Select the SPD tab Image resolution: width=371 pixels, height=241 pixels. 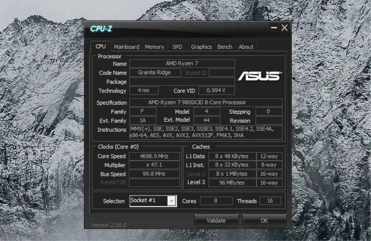(x=177, y=47)
